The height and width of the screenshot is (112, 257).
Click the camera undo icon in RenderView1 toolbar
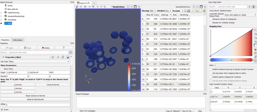point(77,7)
